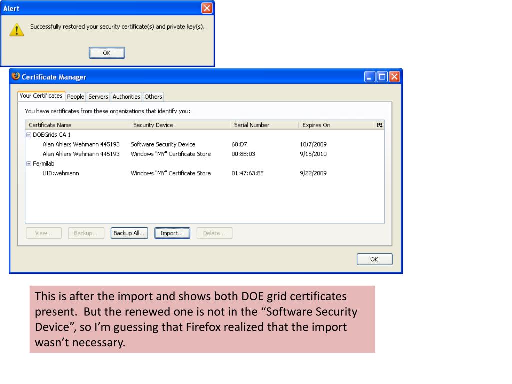
Task: Close the Certificate Manager window
Action: coord(394,77)
